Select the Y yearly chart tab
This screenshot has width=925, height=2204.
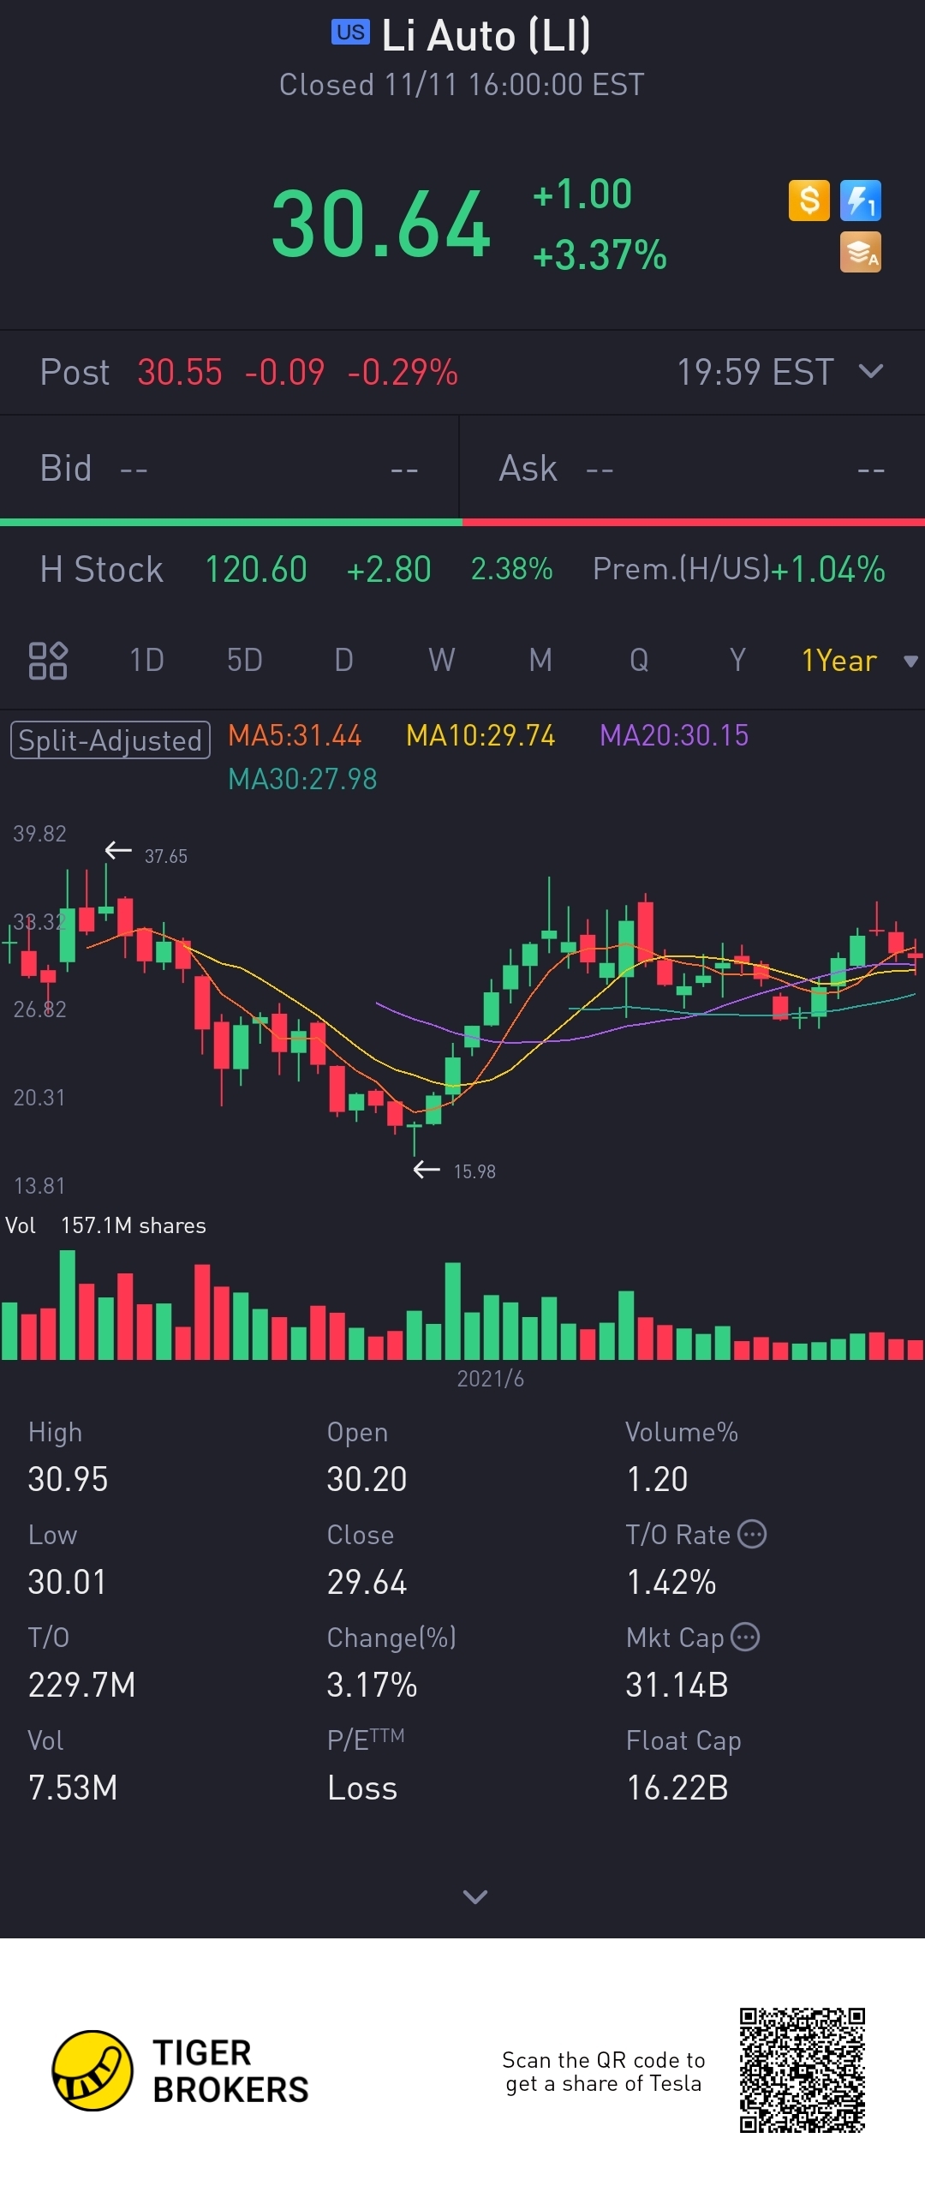point(737,661)
